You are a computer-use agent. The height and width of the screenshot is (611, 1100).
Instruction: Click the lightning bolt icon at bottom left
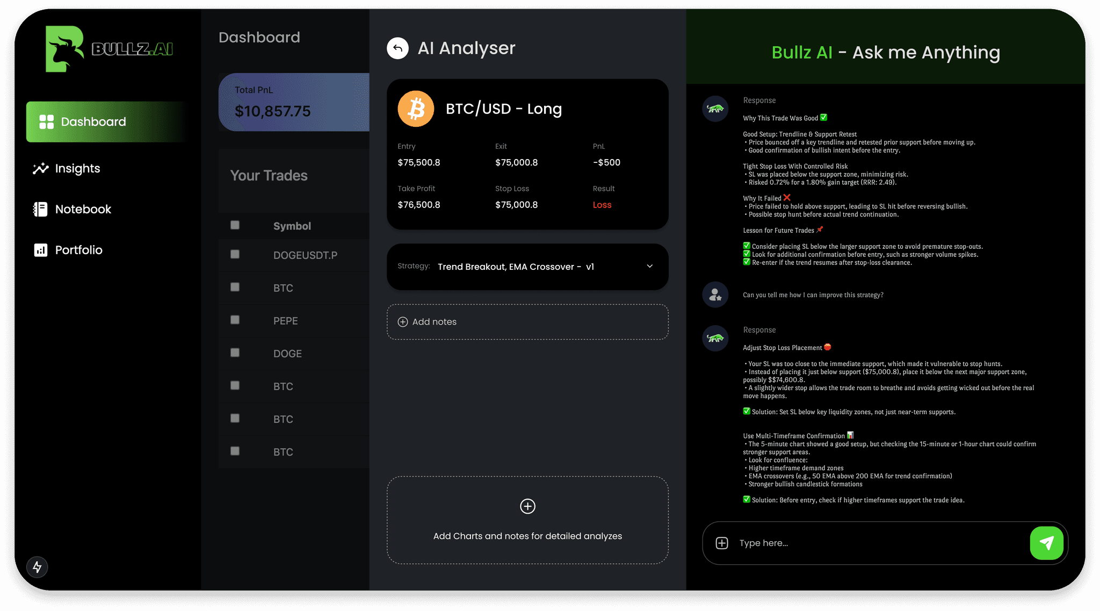tap(38, 567)
